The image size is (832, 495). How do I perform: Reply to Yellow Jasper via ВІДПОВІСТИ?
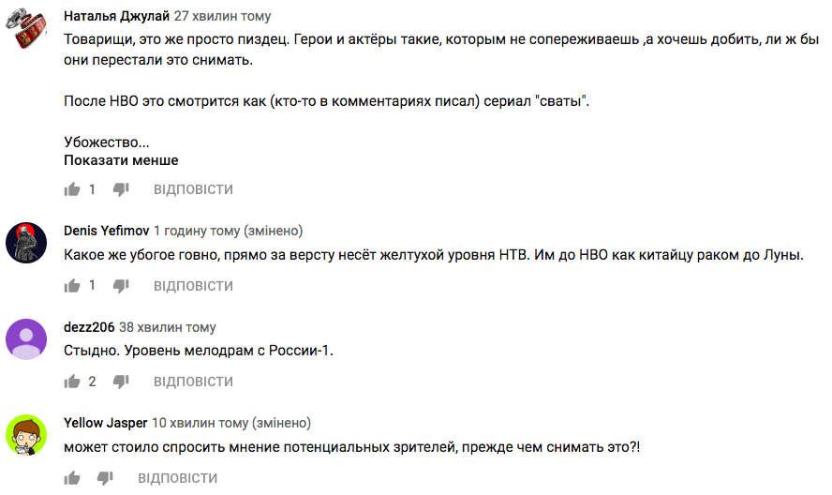click(178, 478)
